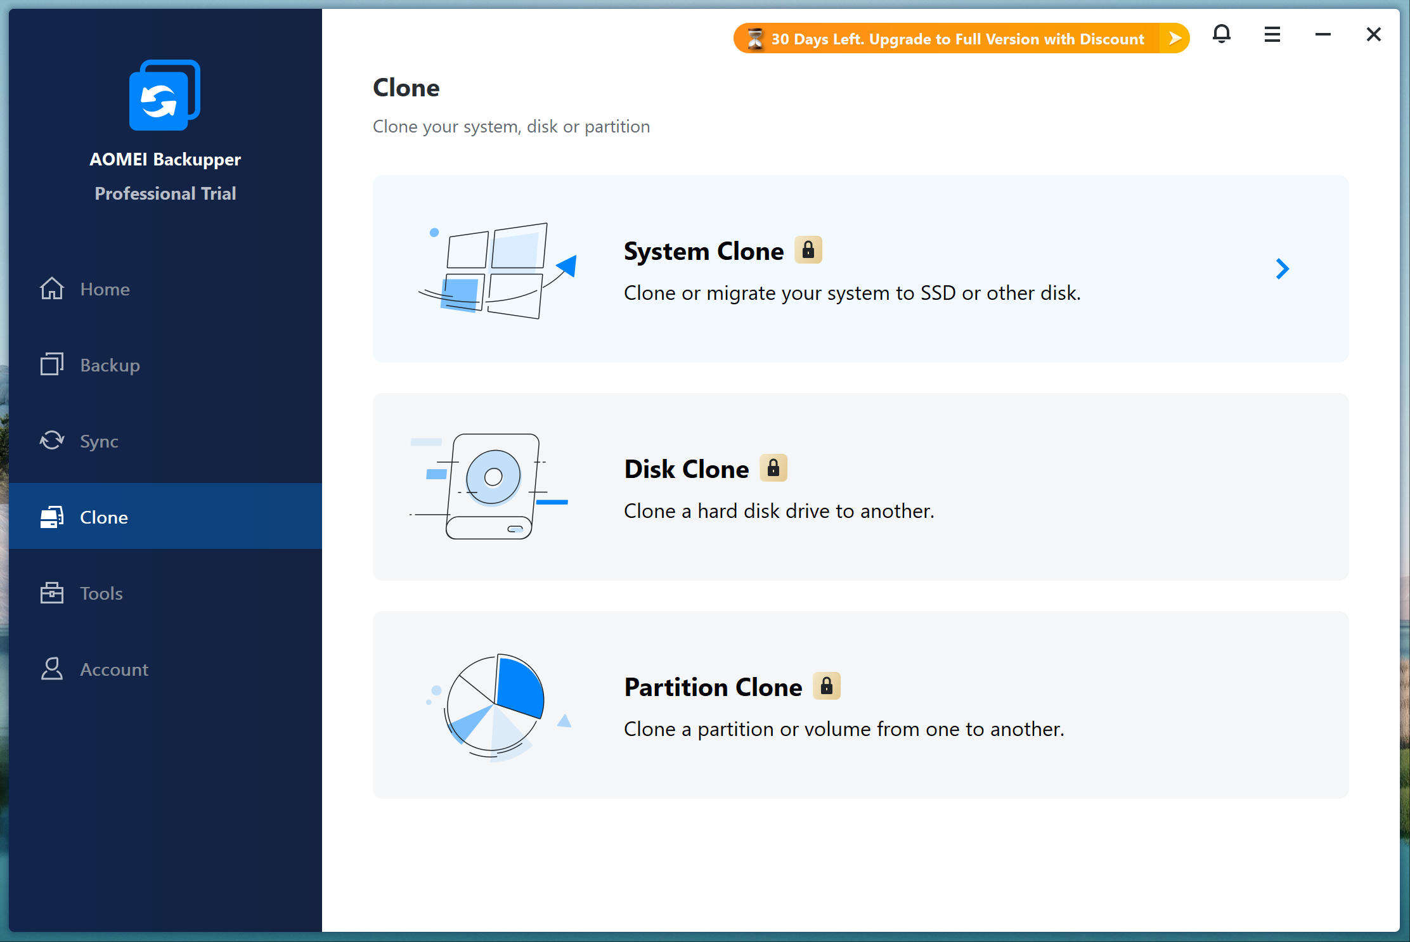Viewport: 1410px width, 942px height.
Task: Click the lock icon beside Partition Clone
Action: click(827, 686)
